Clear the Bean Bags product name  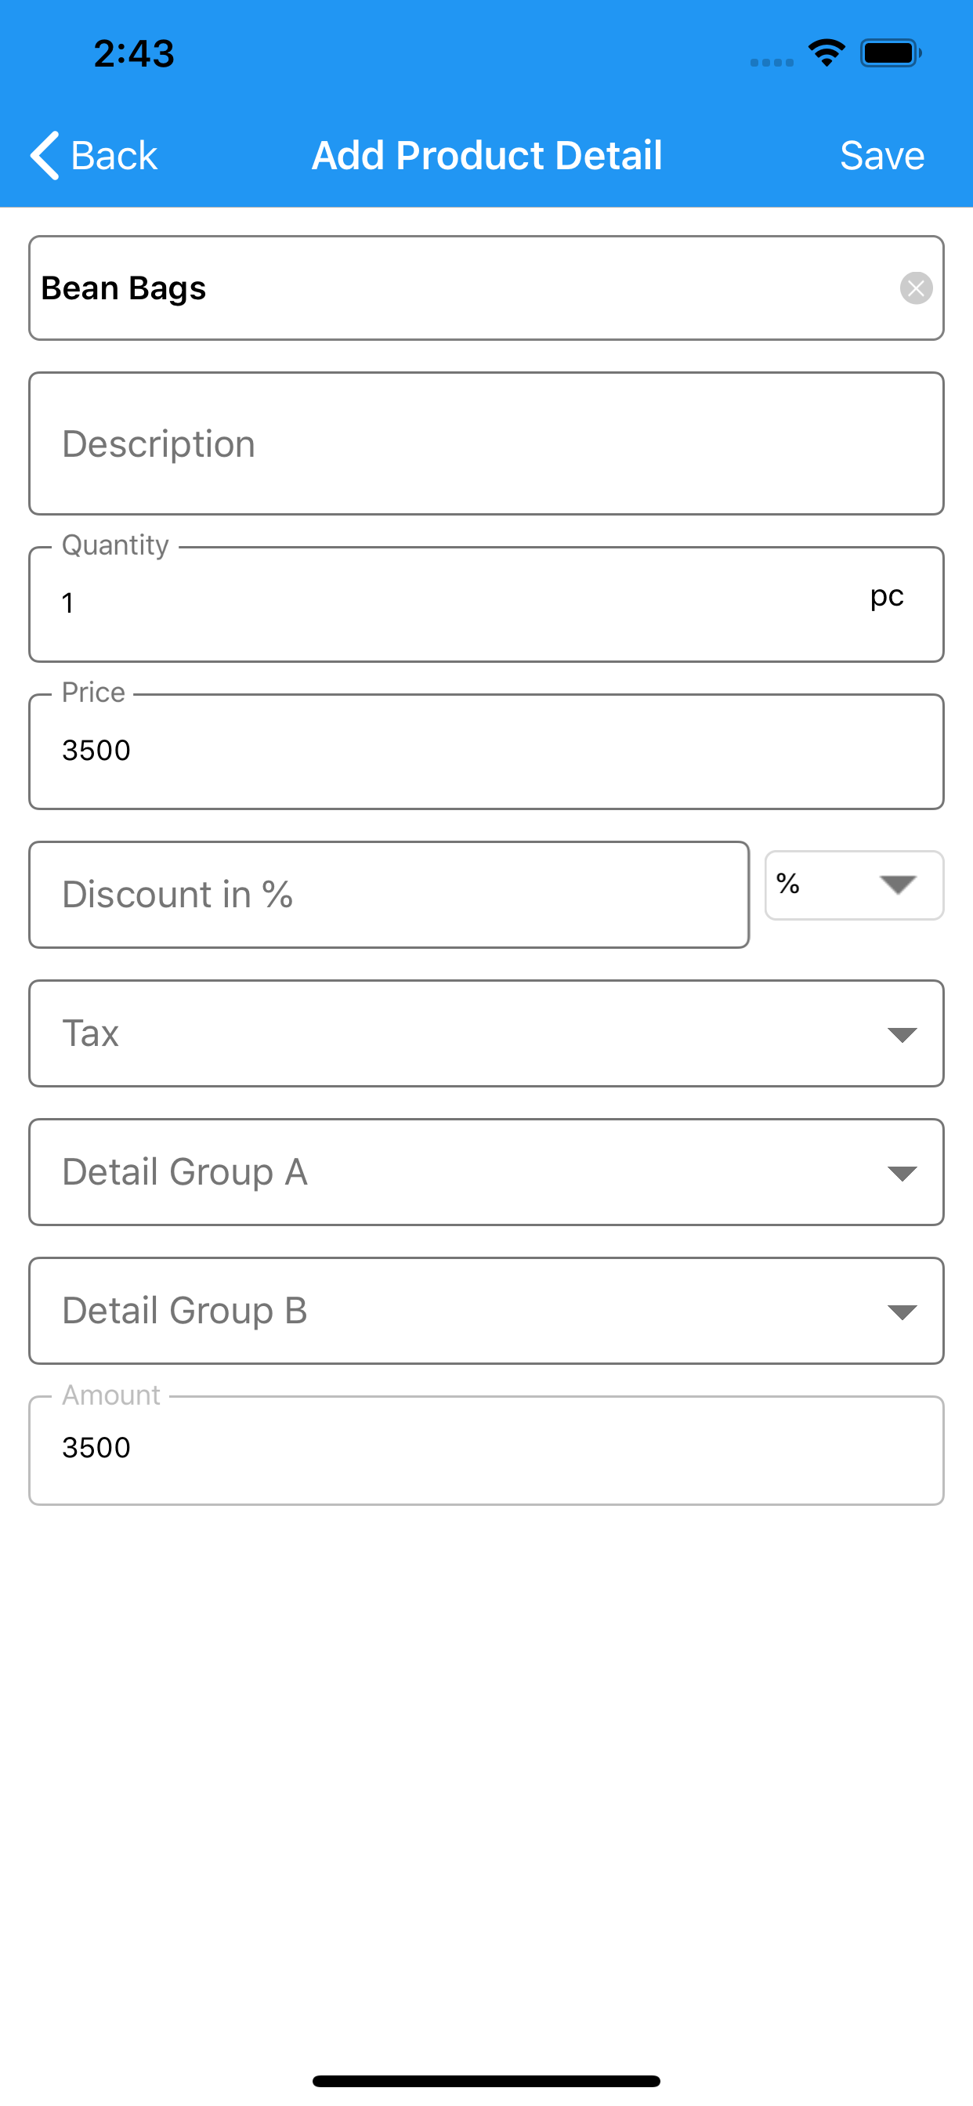(916, 288)
